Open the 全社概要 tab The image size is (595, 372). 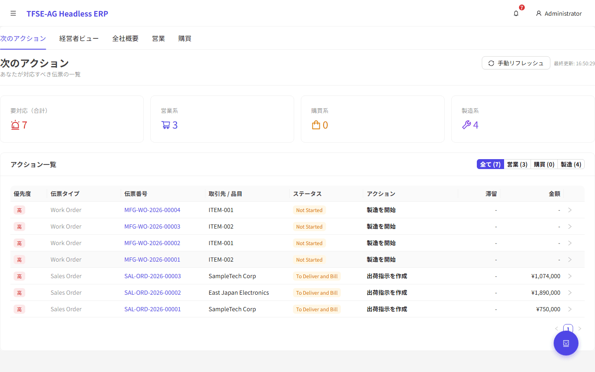[x=125, y=38]
